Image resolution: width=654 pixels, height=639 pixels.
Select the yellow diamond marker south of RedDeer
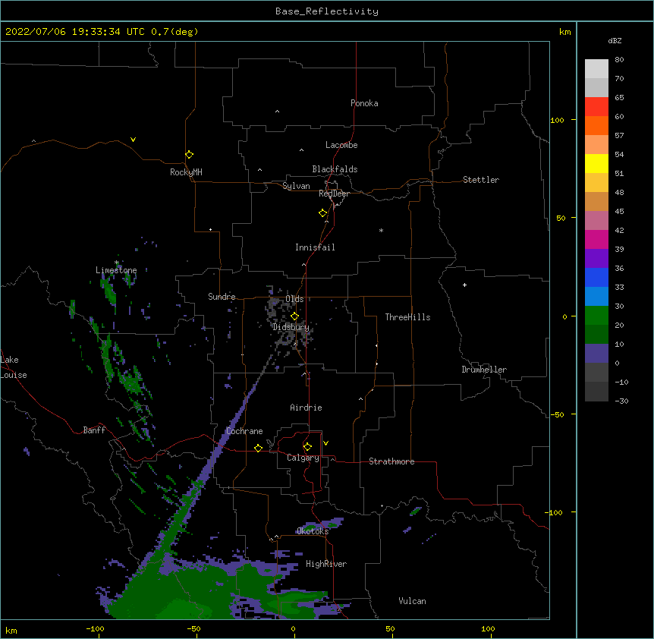coord(323,213)
